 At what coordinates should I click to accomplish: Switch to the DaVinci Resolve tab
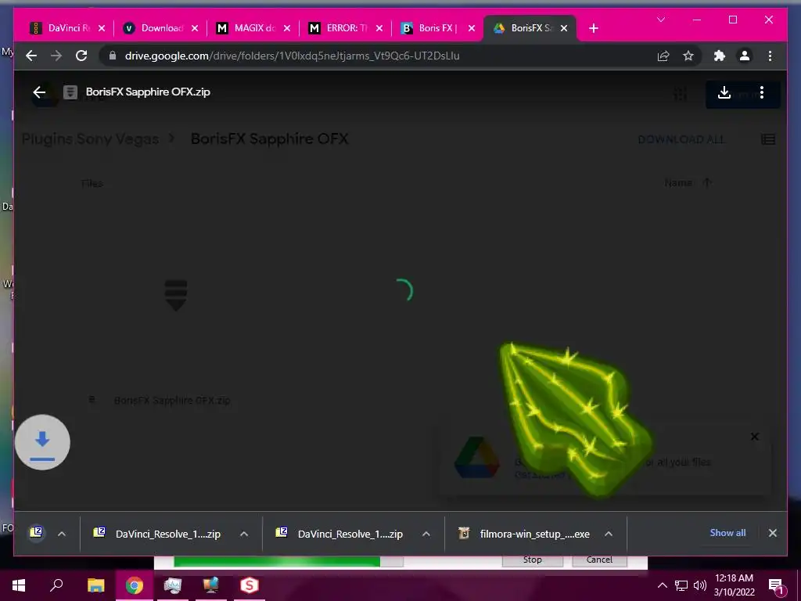(x=67, y=28)
